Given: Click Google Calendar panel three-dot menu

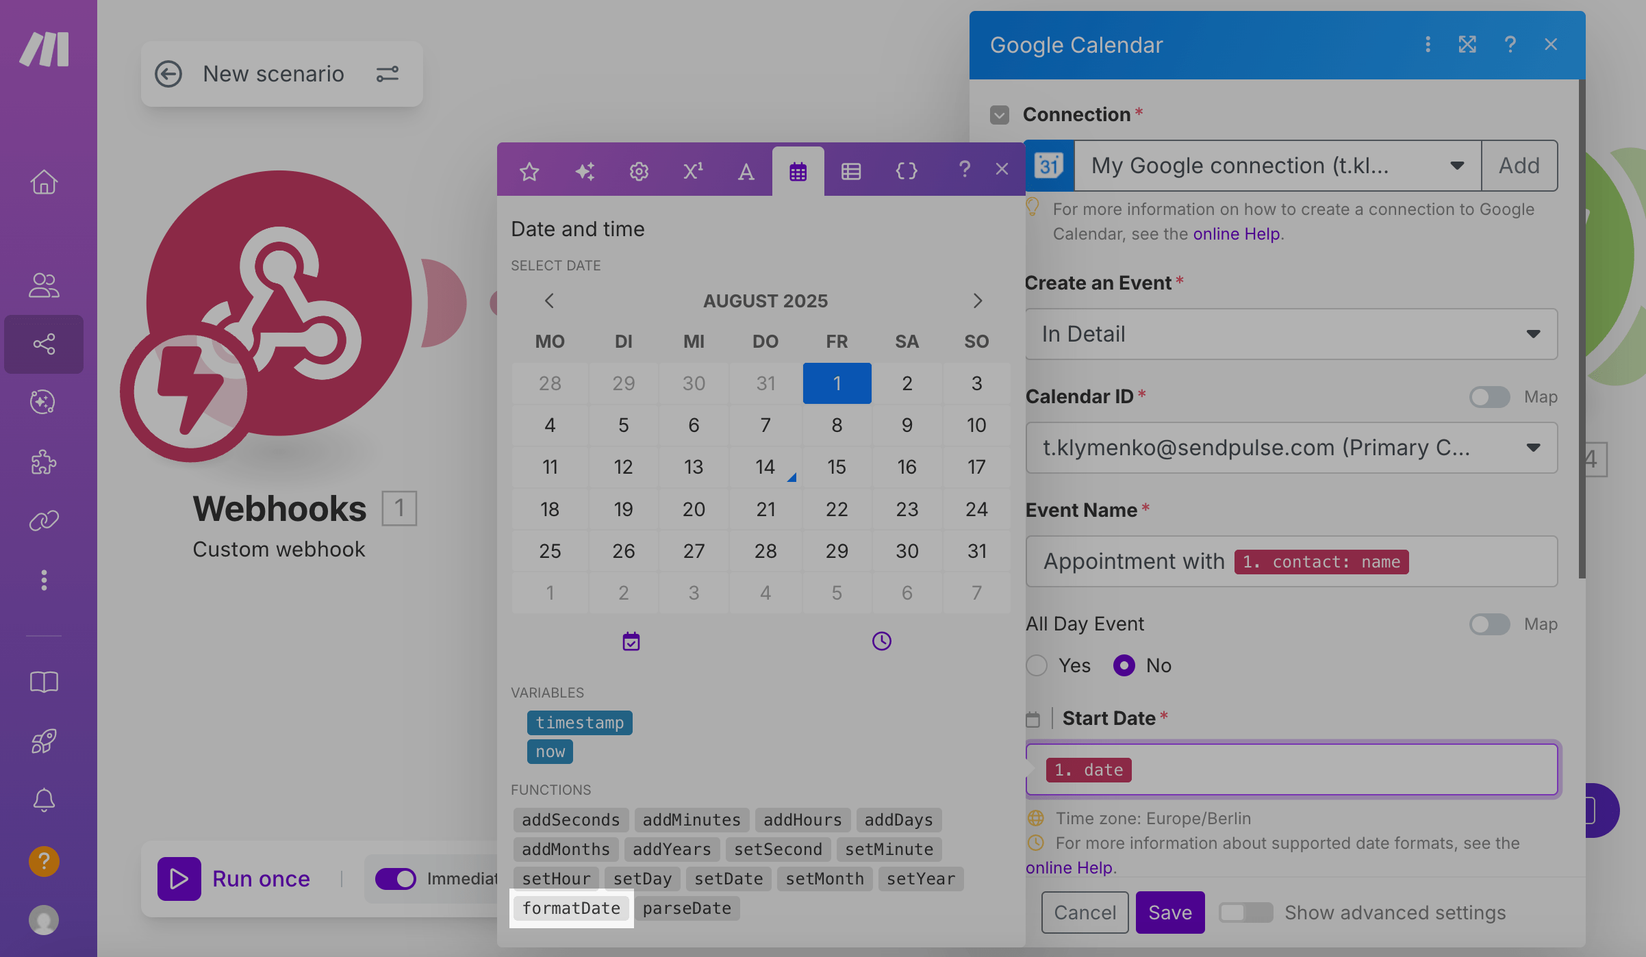Looking at the screenshot, I should pos(1428,44).
